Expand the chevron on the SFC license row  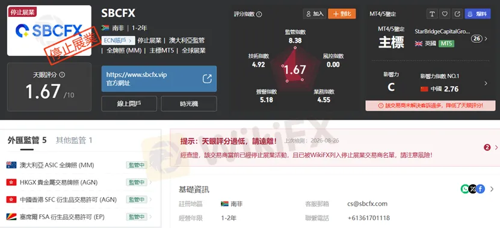point(150,200)
